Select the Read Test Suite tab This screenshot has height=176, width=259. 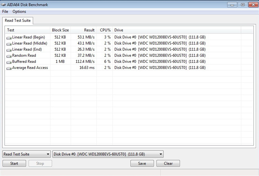click(18, 21)
